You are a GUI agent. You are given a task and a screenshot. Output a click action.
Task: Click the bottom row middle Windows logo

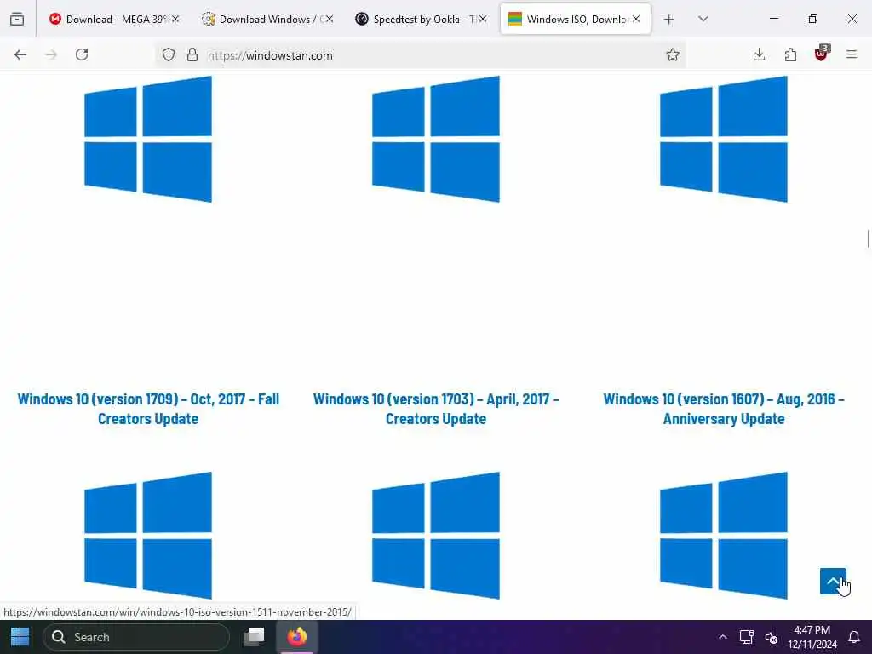(436, 535)
